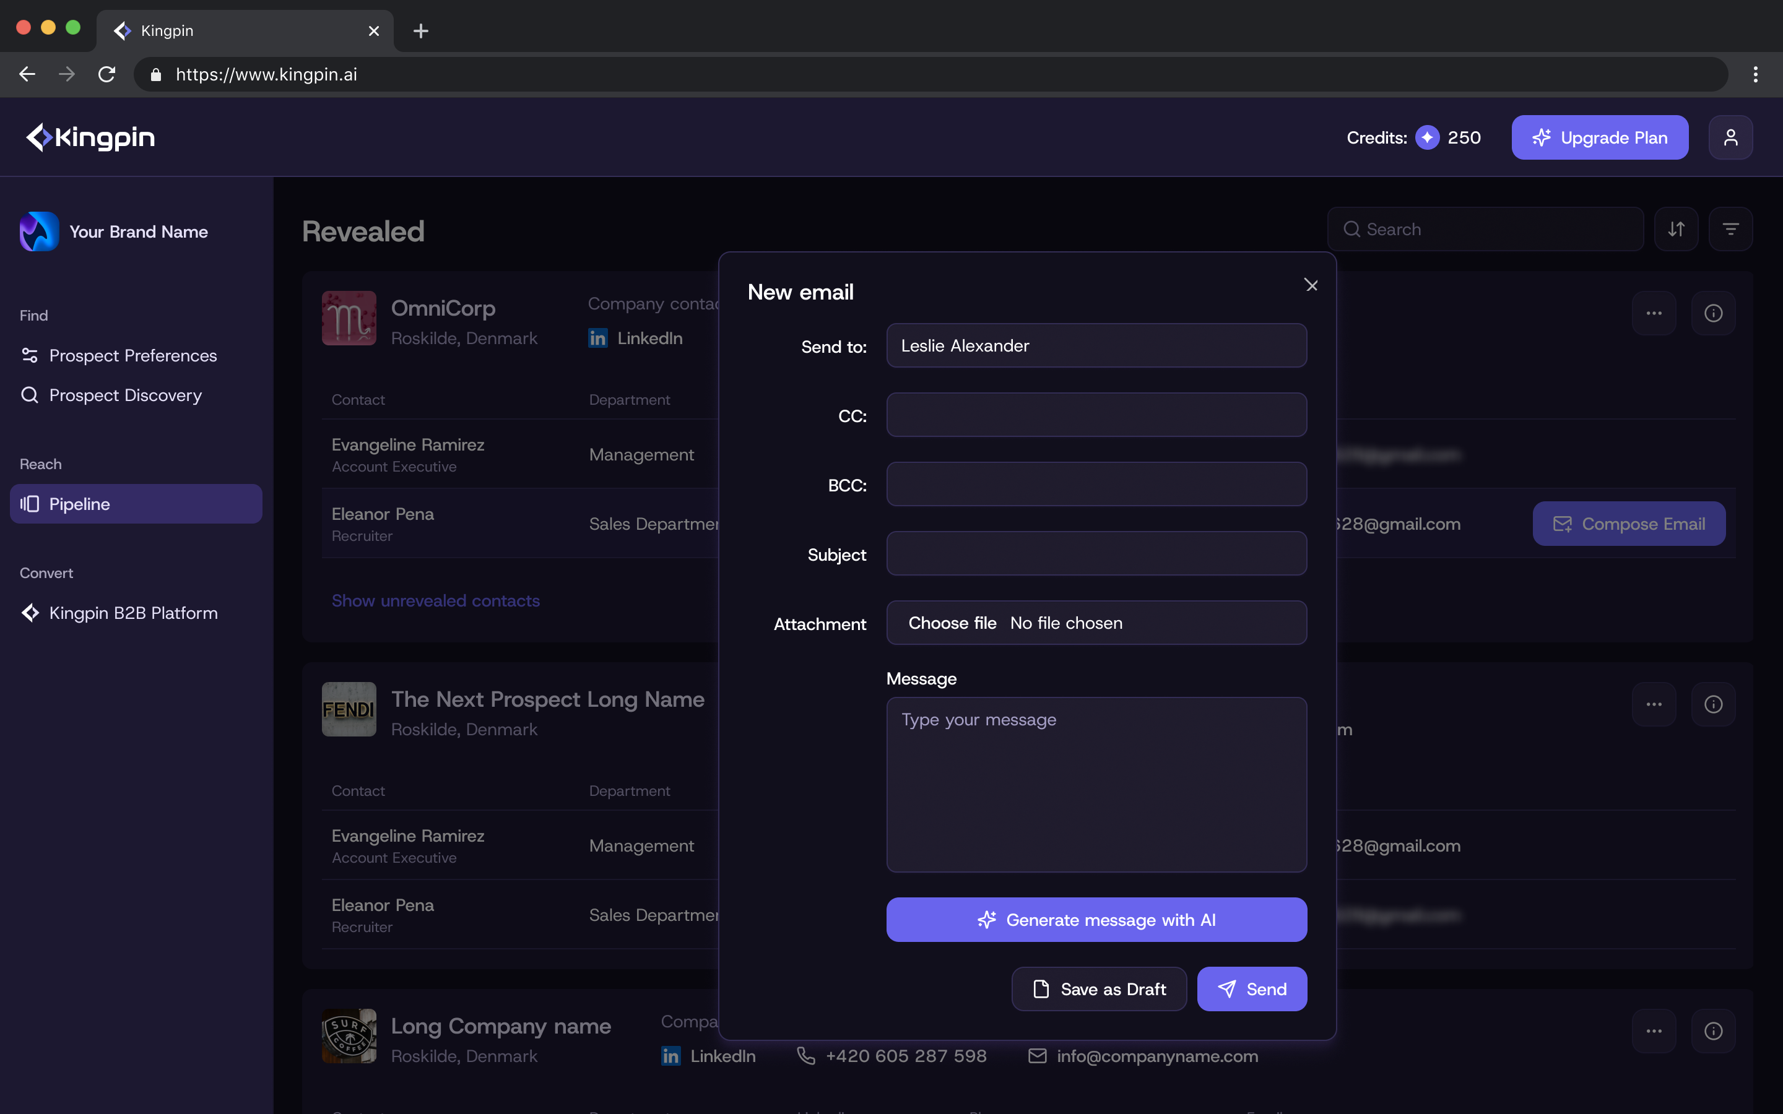Open Your Brand Name workspace
This screenshot has height=1114, width=1783.
114,231
